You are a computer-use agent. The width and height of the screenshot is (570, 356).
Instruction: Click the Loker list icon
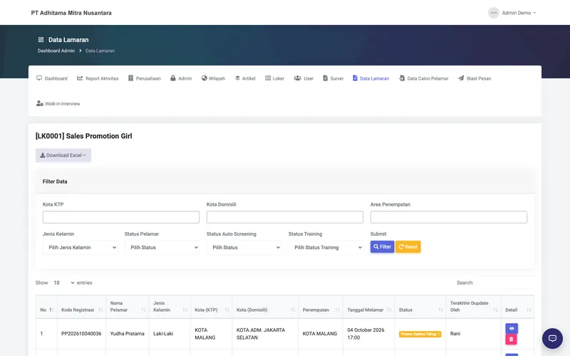click(268, 78)
